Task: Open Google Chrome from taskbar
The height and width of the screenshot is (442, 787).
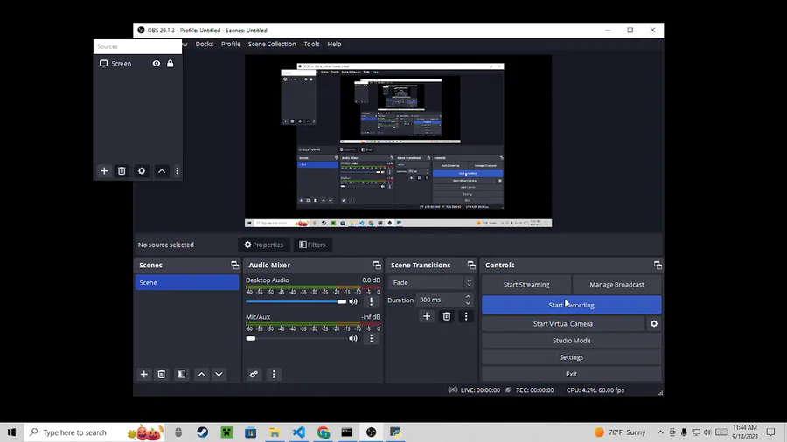Action: coord(324,432)
